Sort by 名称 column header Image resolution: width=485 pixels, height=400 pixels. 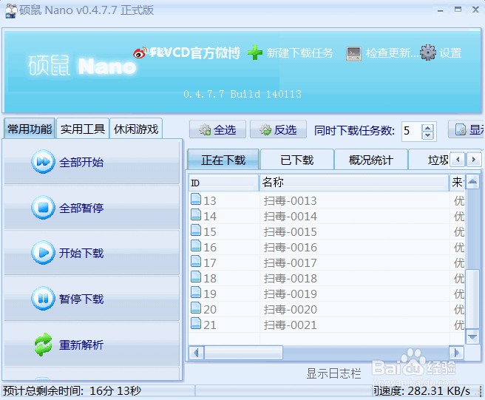[354, 183]
